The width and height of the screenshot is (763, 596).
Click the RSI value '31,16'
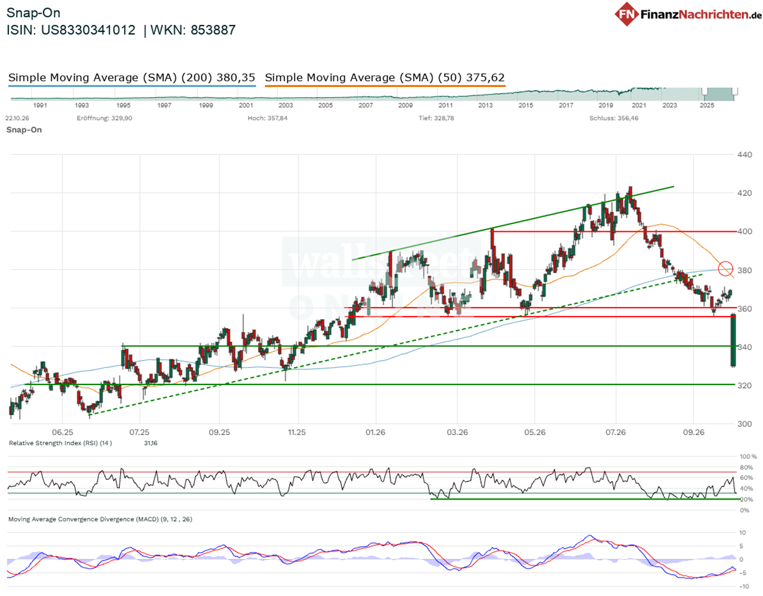coord(151,443)
